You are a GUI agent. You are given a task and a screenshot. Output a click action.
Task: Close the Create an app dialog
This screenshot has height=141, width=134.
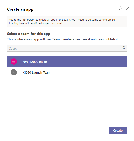pyautogui.click(x=128, y=8)
